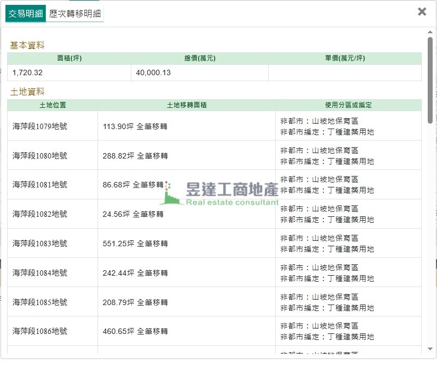Click the area value 1,720.32

(27, 72)
